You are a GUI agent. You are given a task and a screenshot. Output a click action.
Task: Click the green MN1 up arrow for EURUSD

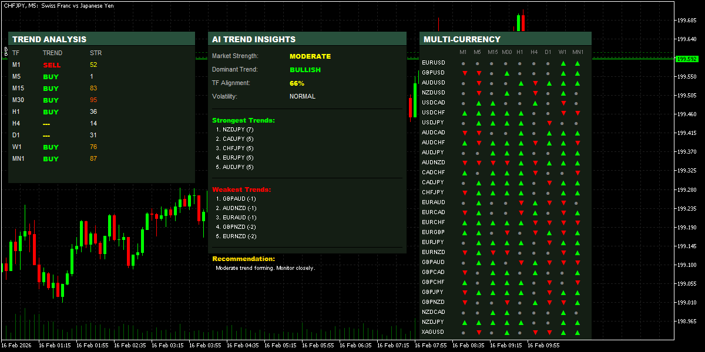[x=577, y=62]
